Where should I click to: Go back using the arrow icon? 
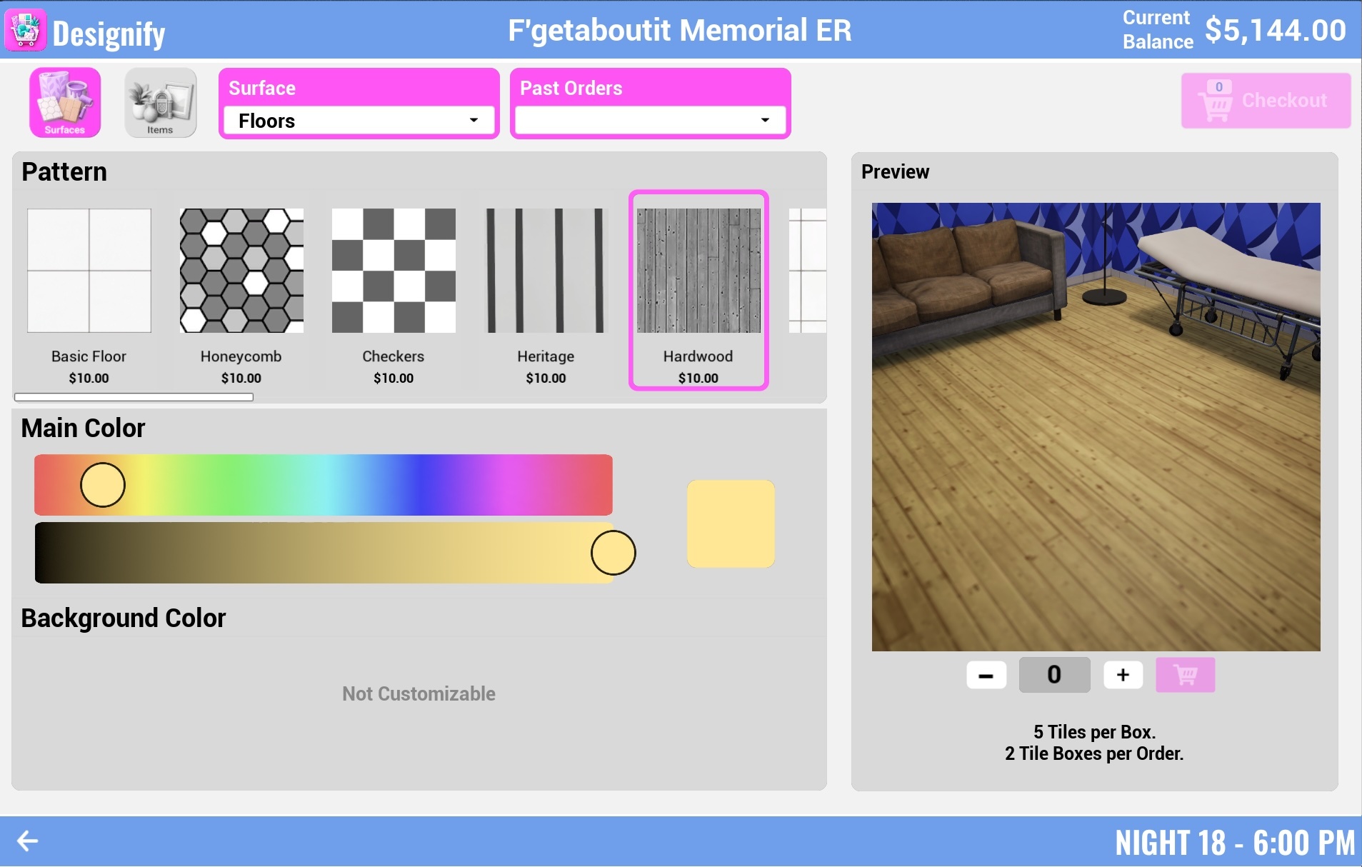(27, 841)
